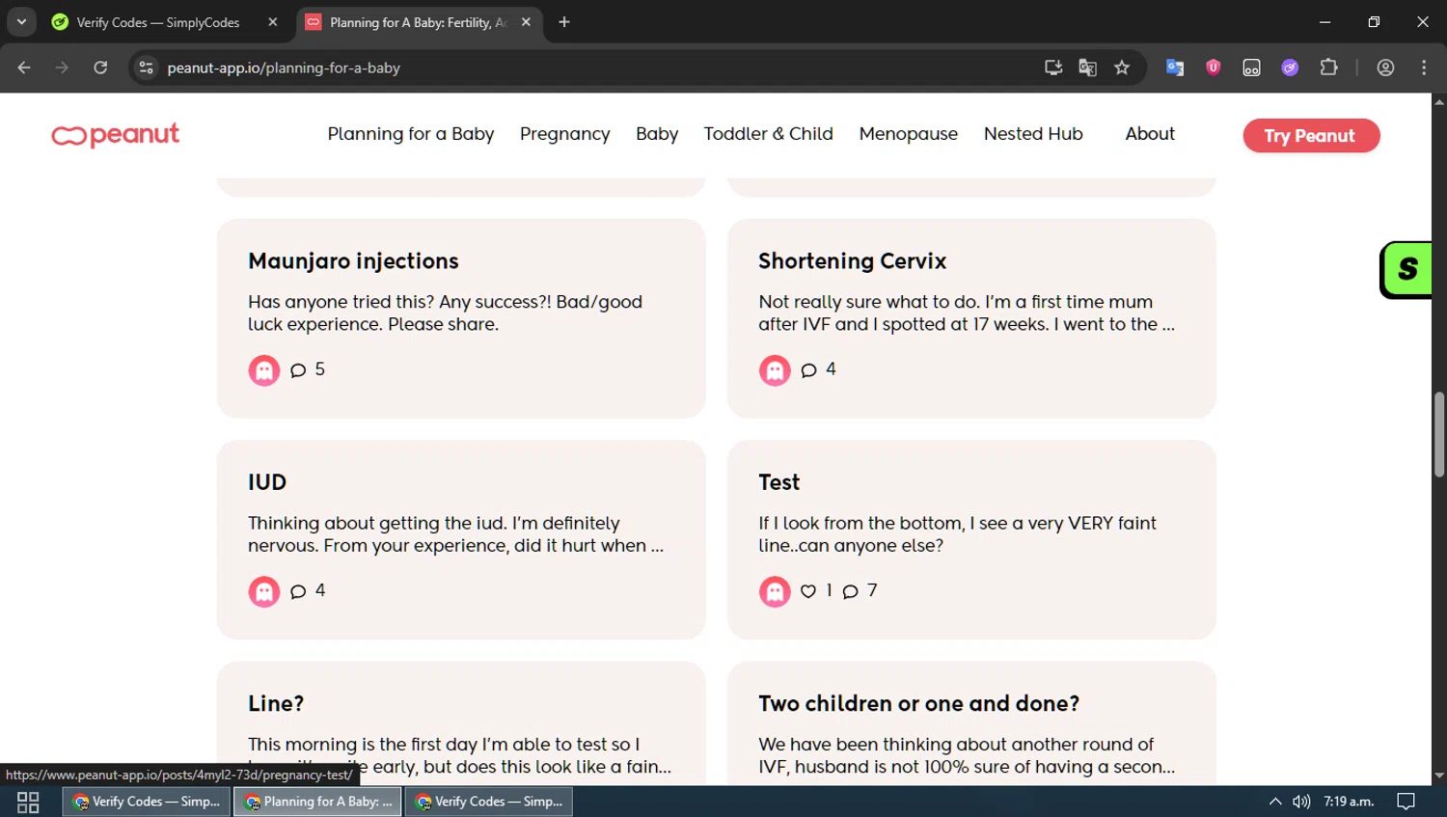Image resolution: width=1447 pixels, height=817 pixels.
Task: Open the Toddler & Child nav item
Action: click(768, 134)
